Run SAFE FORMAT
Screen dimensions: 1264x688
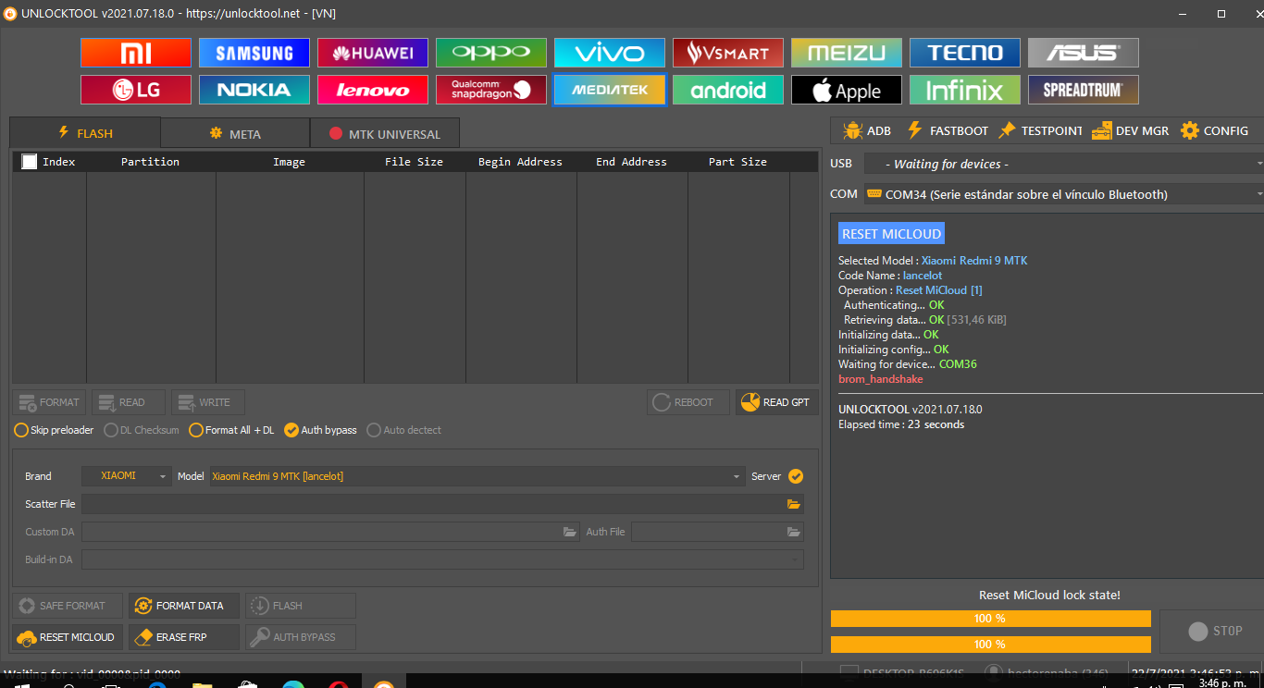click(68, 606)
